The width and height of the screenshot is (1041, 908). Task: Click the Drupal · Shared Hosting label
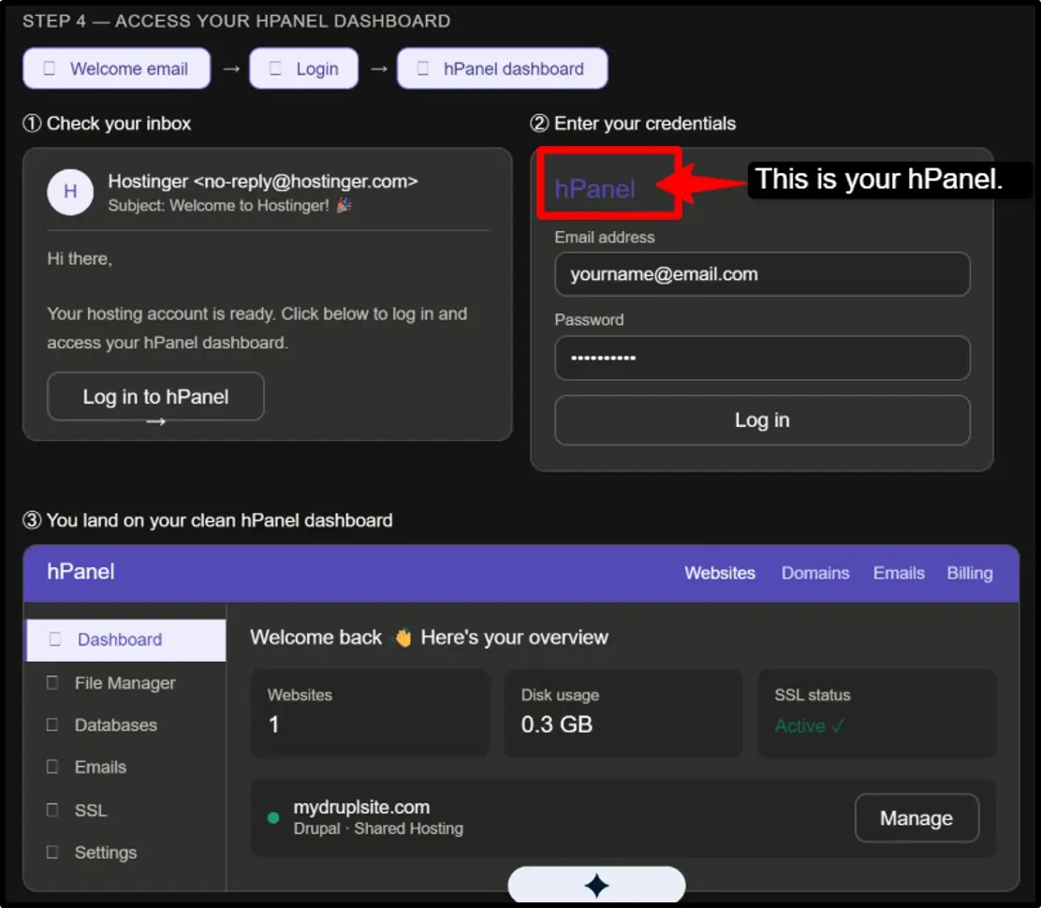pyautogui.click(x=378, y=828)
